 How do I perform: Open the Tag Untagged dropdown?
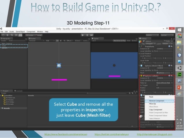coord(150,44)
